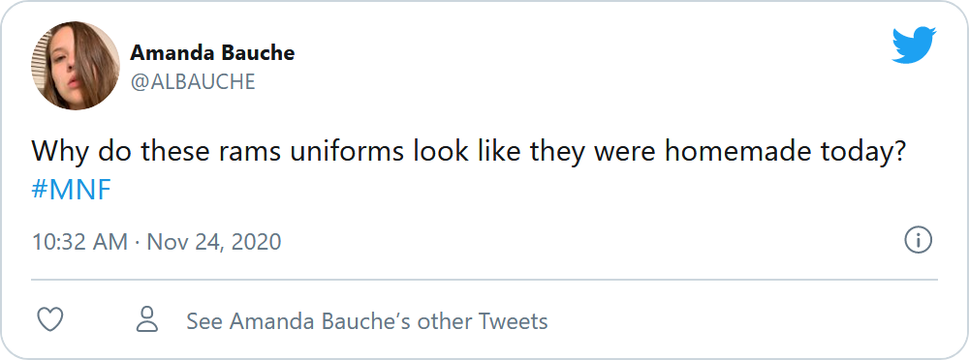Screen dimensions: 969x360
Task: Like the tweet with the heart icon
Action: (x=50, y=320)
